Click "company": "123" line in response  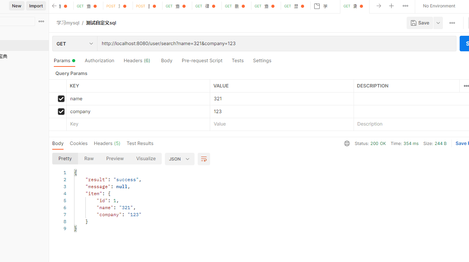click(119, 215)
